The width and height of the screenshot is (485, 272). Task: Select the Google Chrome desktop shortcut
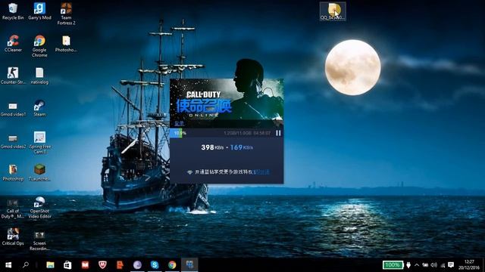tap(39, 46)
